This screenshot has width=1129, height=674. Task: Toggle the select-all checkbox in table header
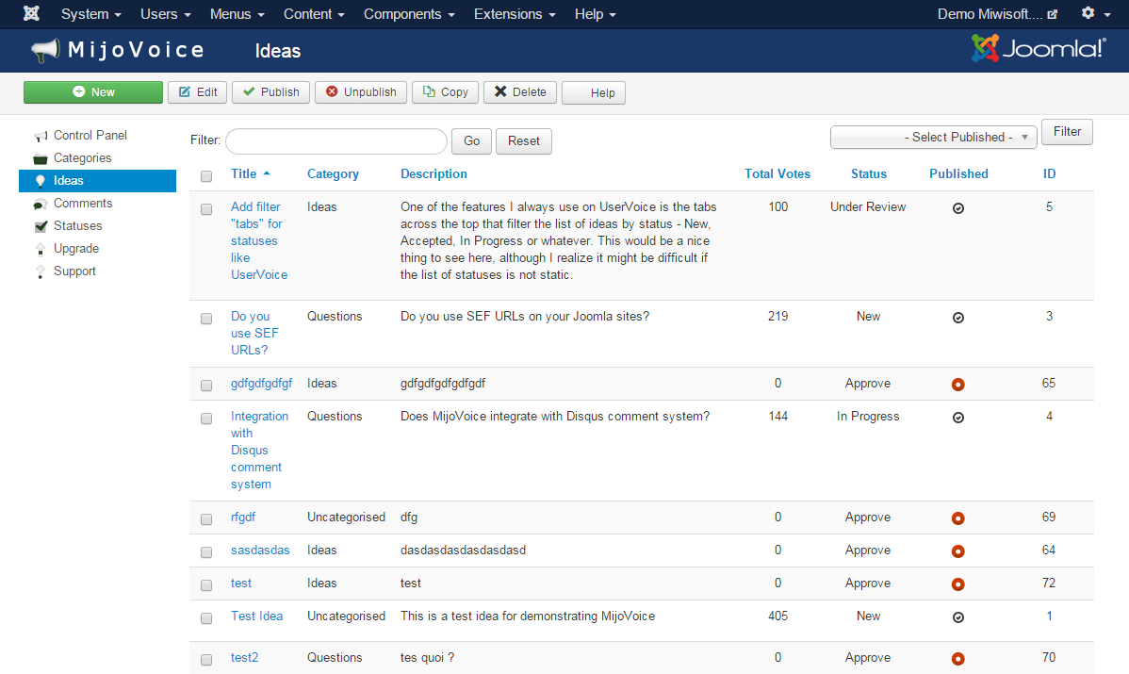pyautogui.click(x=206, y=175)
